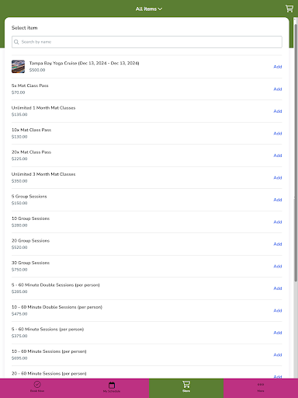Add 10 - 60 Minute Sessions per person
Screen dimensions: 298x398
[x=278, y=354]
